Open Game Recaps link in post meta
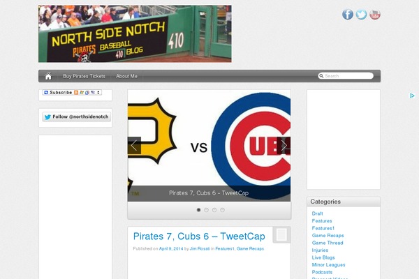This screenshot has height=279, width=419. [250, 249]
